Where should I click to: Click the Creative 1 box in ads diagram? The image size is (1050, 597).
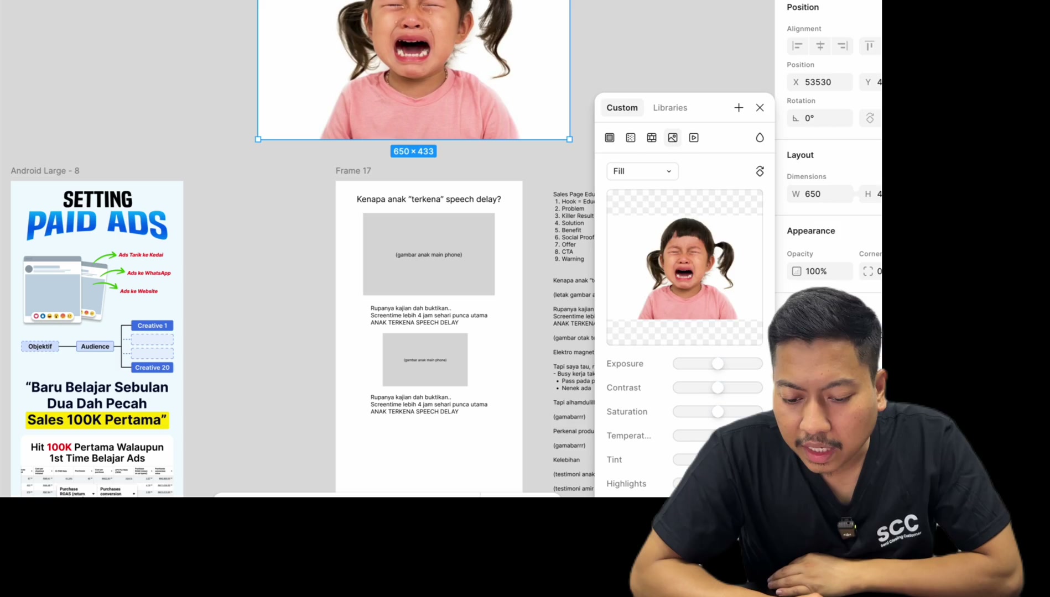tap(152, 326)
